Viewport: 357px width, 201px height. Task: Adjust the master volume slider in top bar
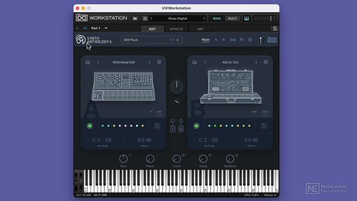point(264,18)
